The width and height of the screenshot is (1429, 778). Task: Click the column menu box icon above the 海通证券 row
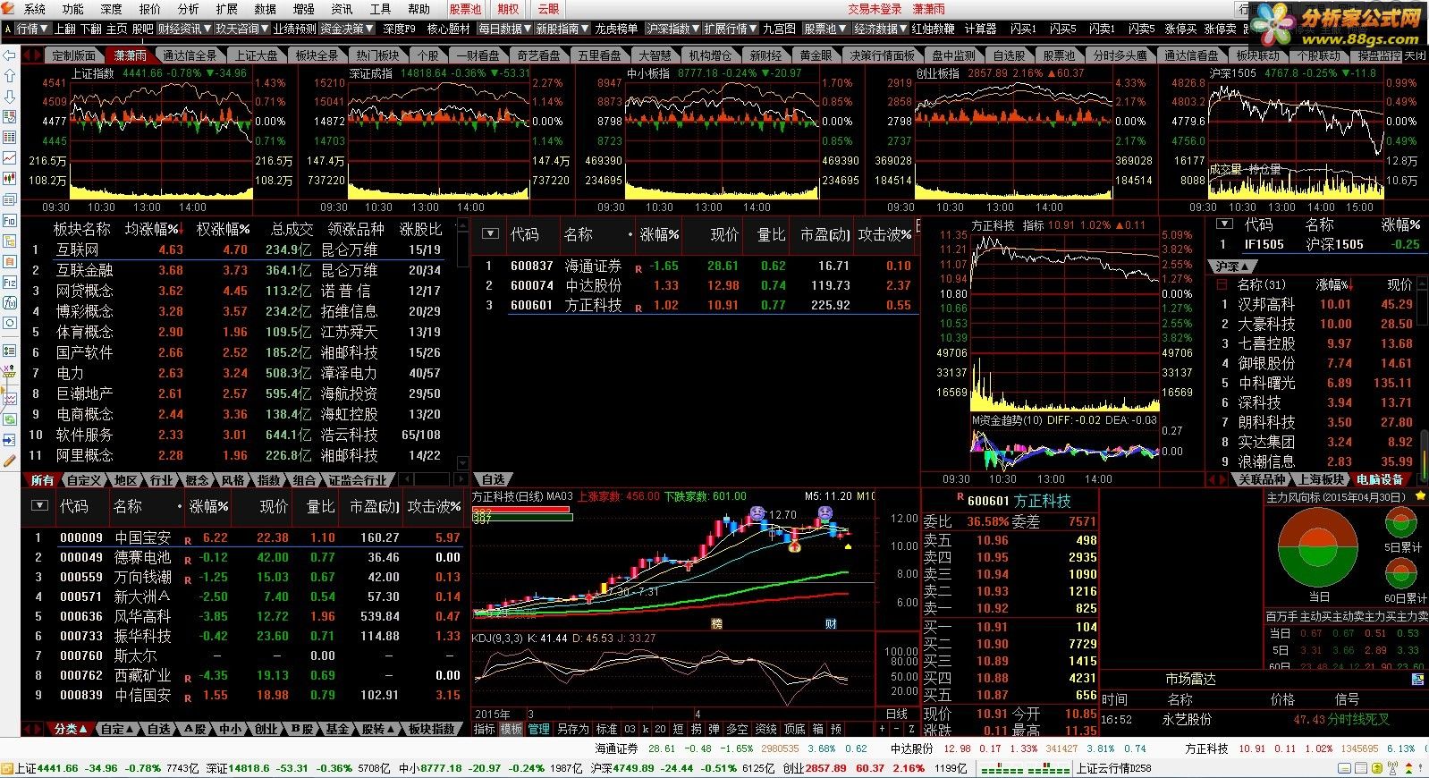pyautogui.click(x=489, y=233)
